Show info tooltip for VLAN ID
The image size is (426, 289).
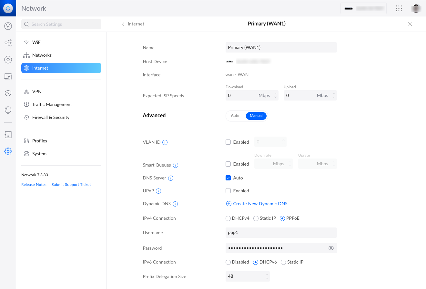(165, 142)
